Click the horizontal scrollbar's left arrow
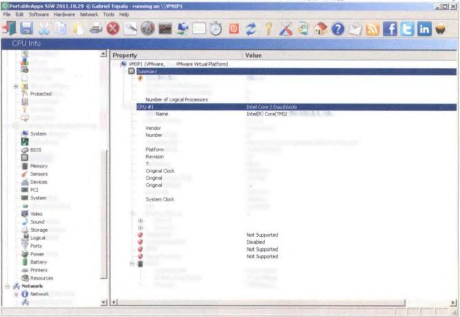Viewport: 460px width, 317px height. [x=115, y=302]
